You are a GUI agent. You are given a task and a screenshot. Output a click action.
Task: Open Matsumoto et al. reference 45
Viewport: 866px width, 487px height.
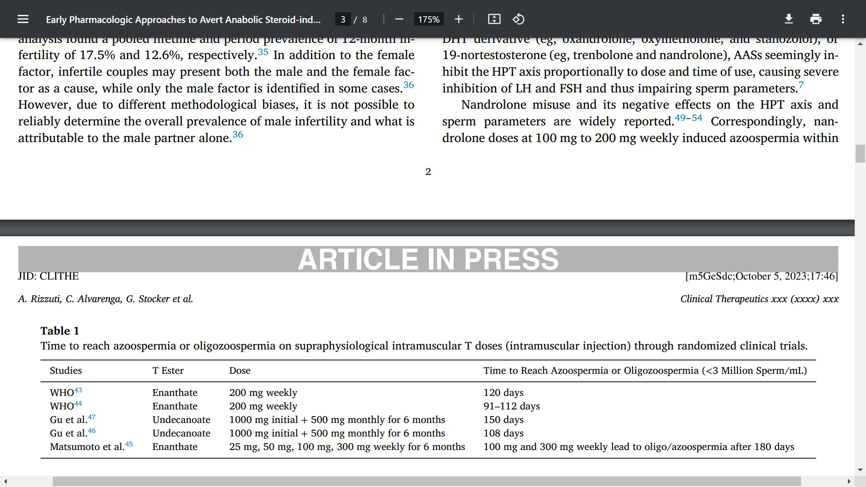pyautogui.click(x=129, y=444)
